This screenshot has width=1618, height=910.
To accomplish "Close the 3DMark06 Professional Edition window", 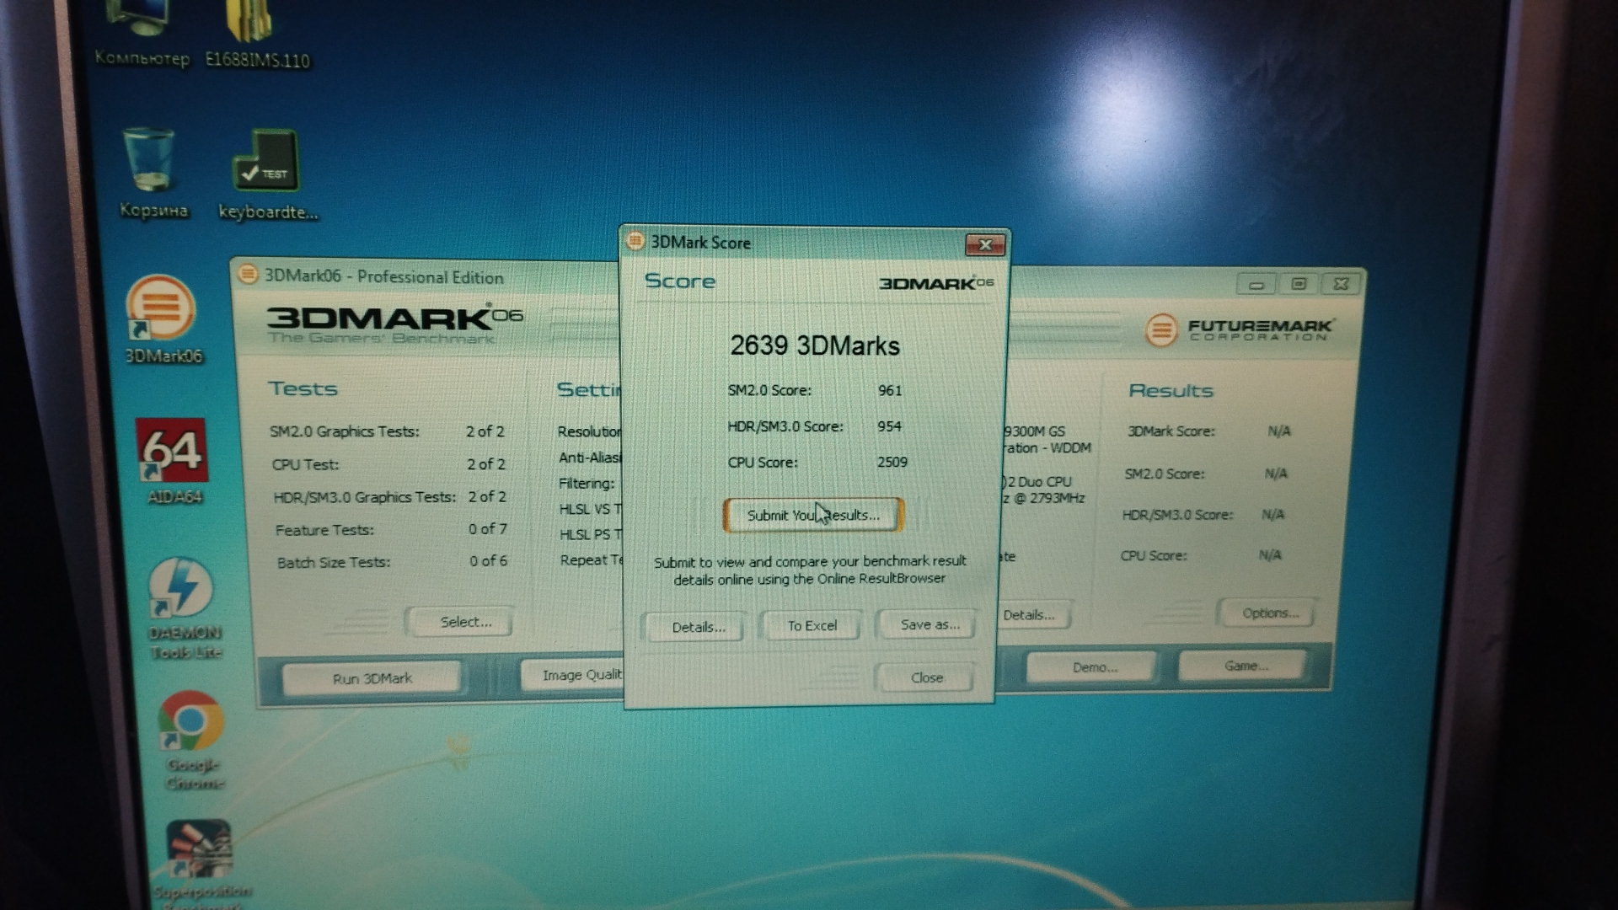I will point(1341,284).
